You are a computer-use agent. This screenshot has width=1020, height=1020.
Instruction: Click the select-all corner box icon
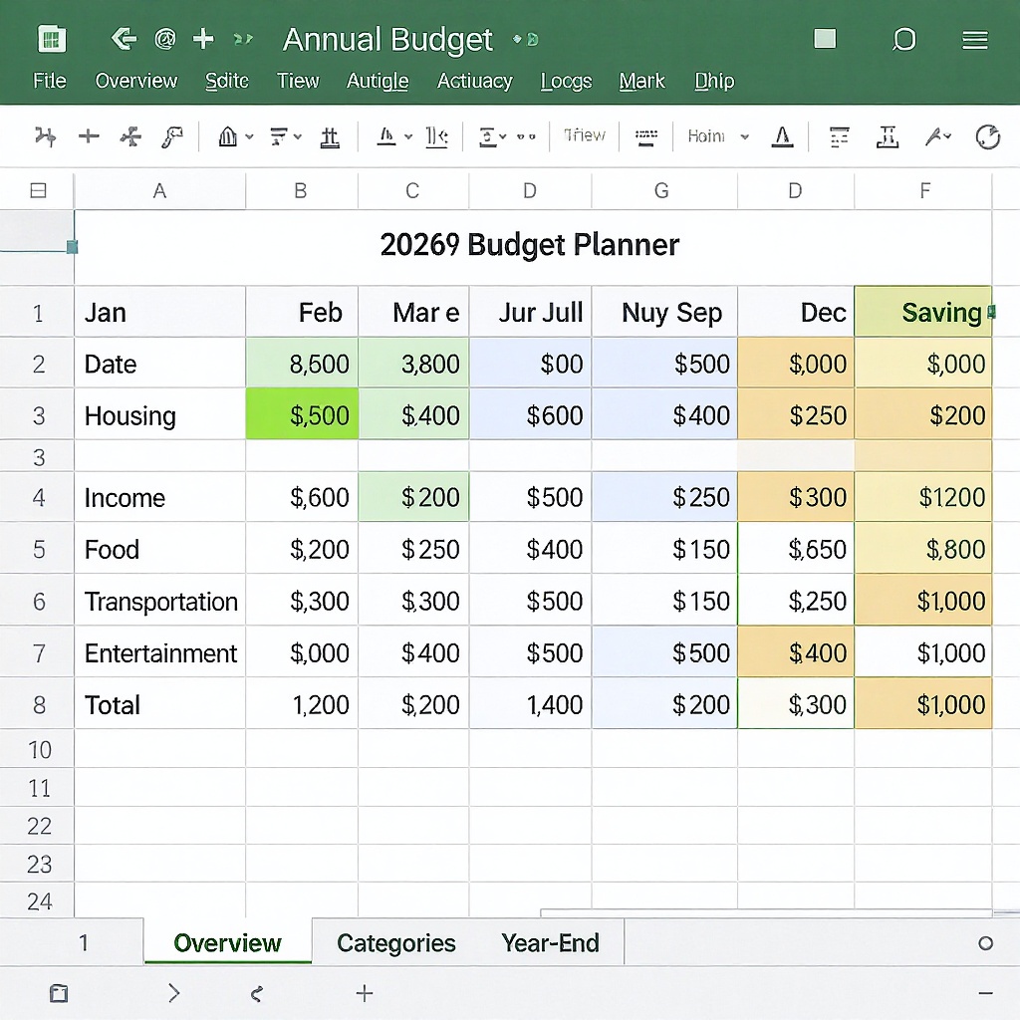click(39, 190)
